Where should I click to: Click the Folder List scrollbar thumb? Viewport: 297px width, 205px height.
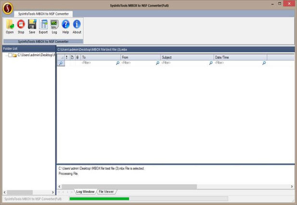pyautogui.click(x=20, y=192)
